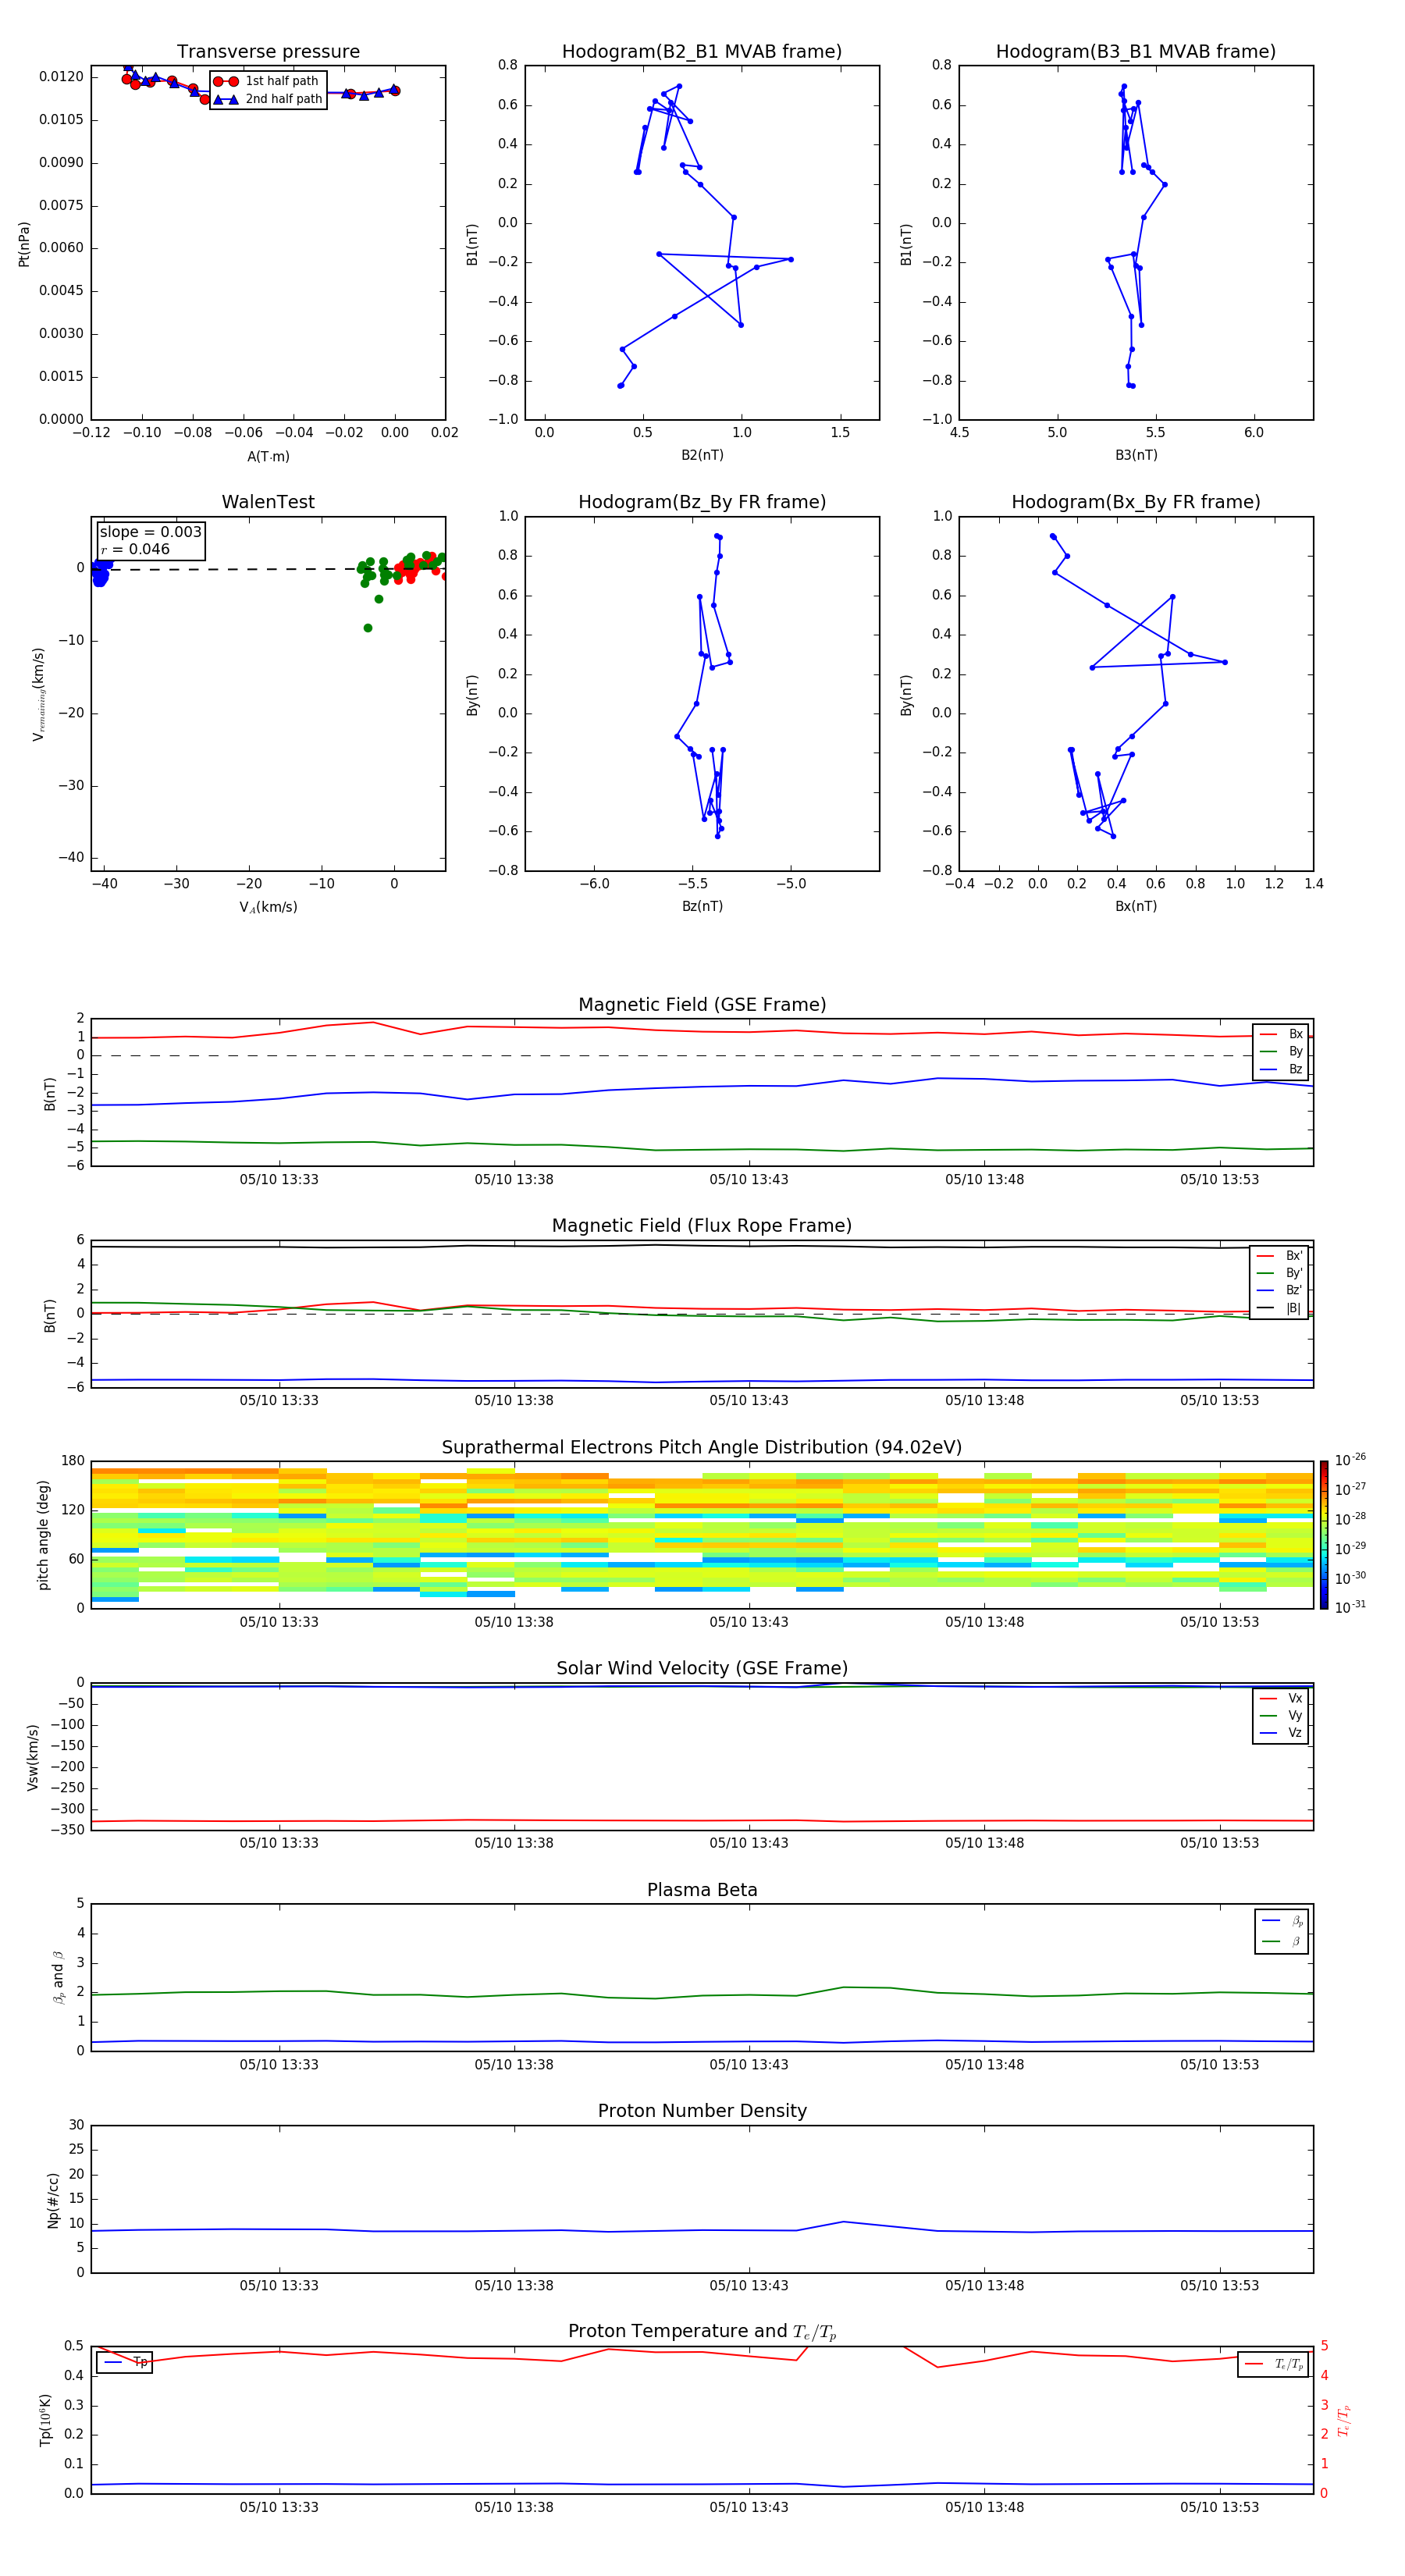
Task: Click the green outlier point in WalenTest plot
Action: (368, 628)
